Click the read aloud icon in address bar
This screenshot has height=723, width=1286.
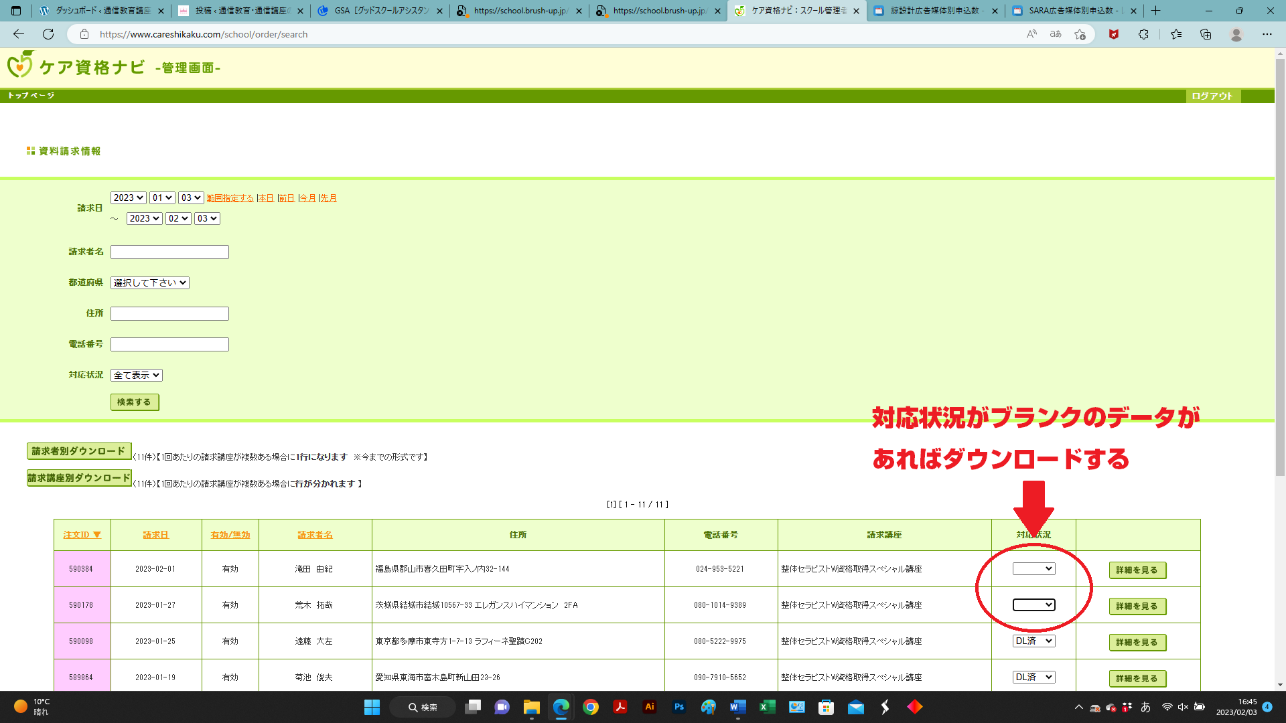1031,34
